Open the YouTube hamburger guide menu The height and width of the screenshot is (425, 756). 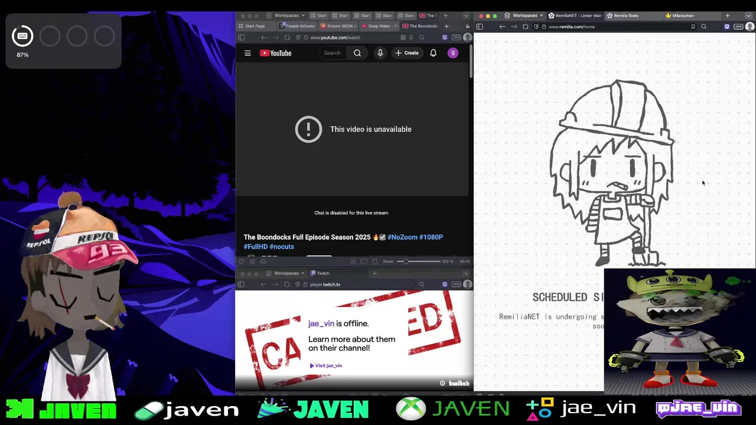tap(247, 53)
